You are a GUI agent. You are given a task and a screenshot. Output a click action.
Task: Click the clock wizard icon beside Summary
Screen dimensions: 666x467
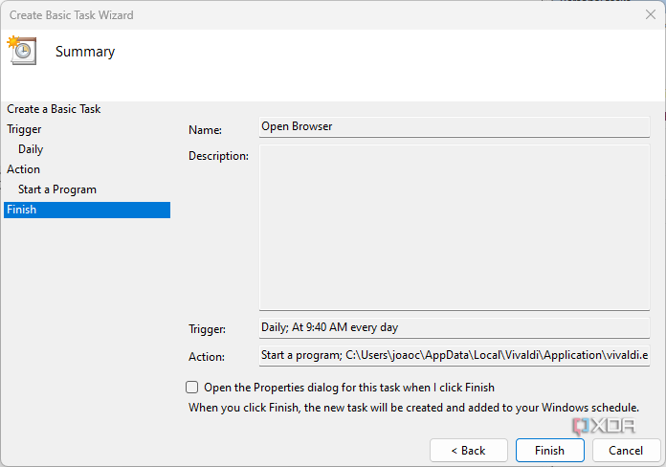(x=22, y=51)
